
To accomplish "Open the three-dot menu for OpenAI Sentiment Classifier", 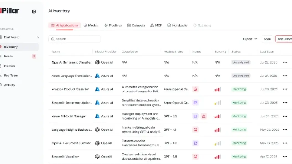I will tap(285, 62).
